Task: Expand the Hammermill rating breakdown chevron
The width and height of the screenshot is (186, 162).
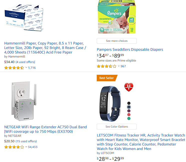Action: pyautogui.click(x=26, y=68)
